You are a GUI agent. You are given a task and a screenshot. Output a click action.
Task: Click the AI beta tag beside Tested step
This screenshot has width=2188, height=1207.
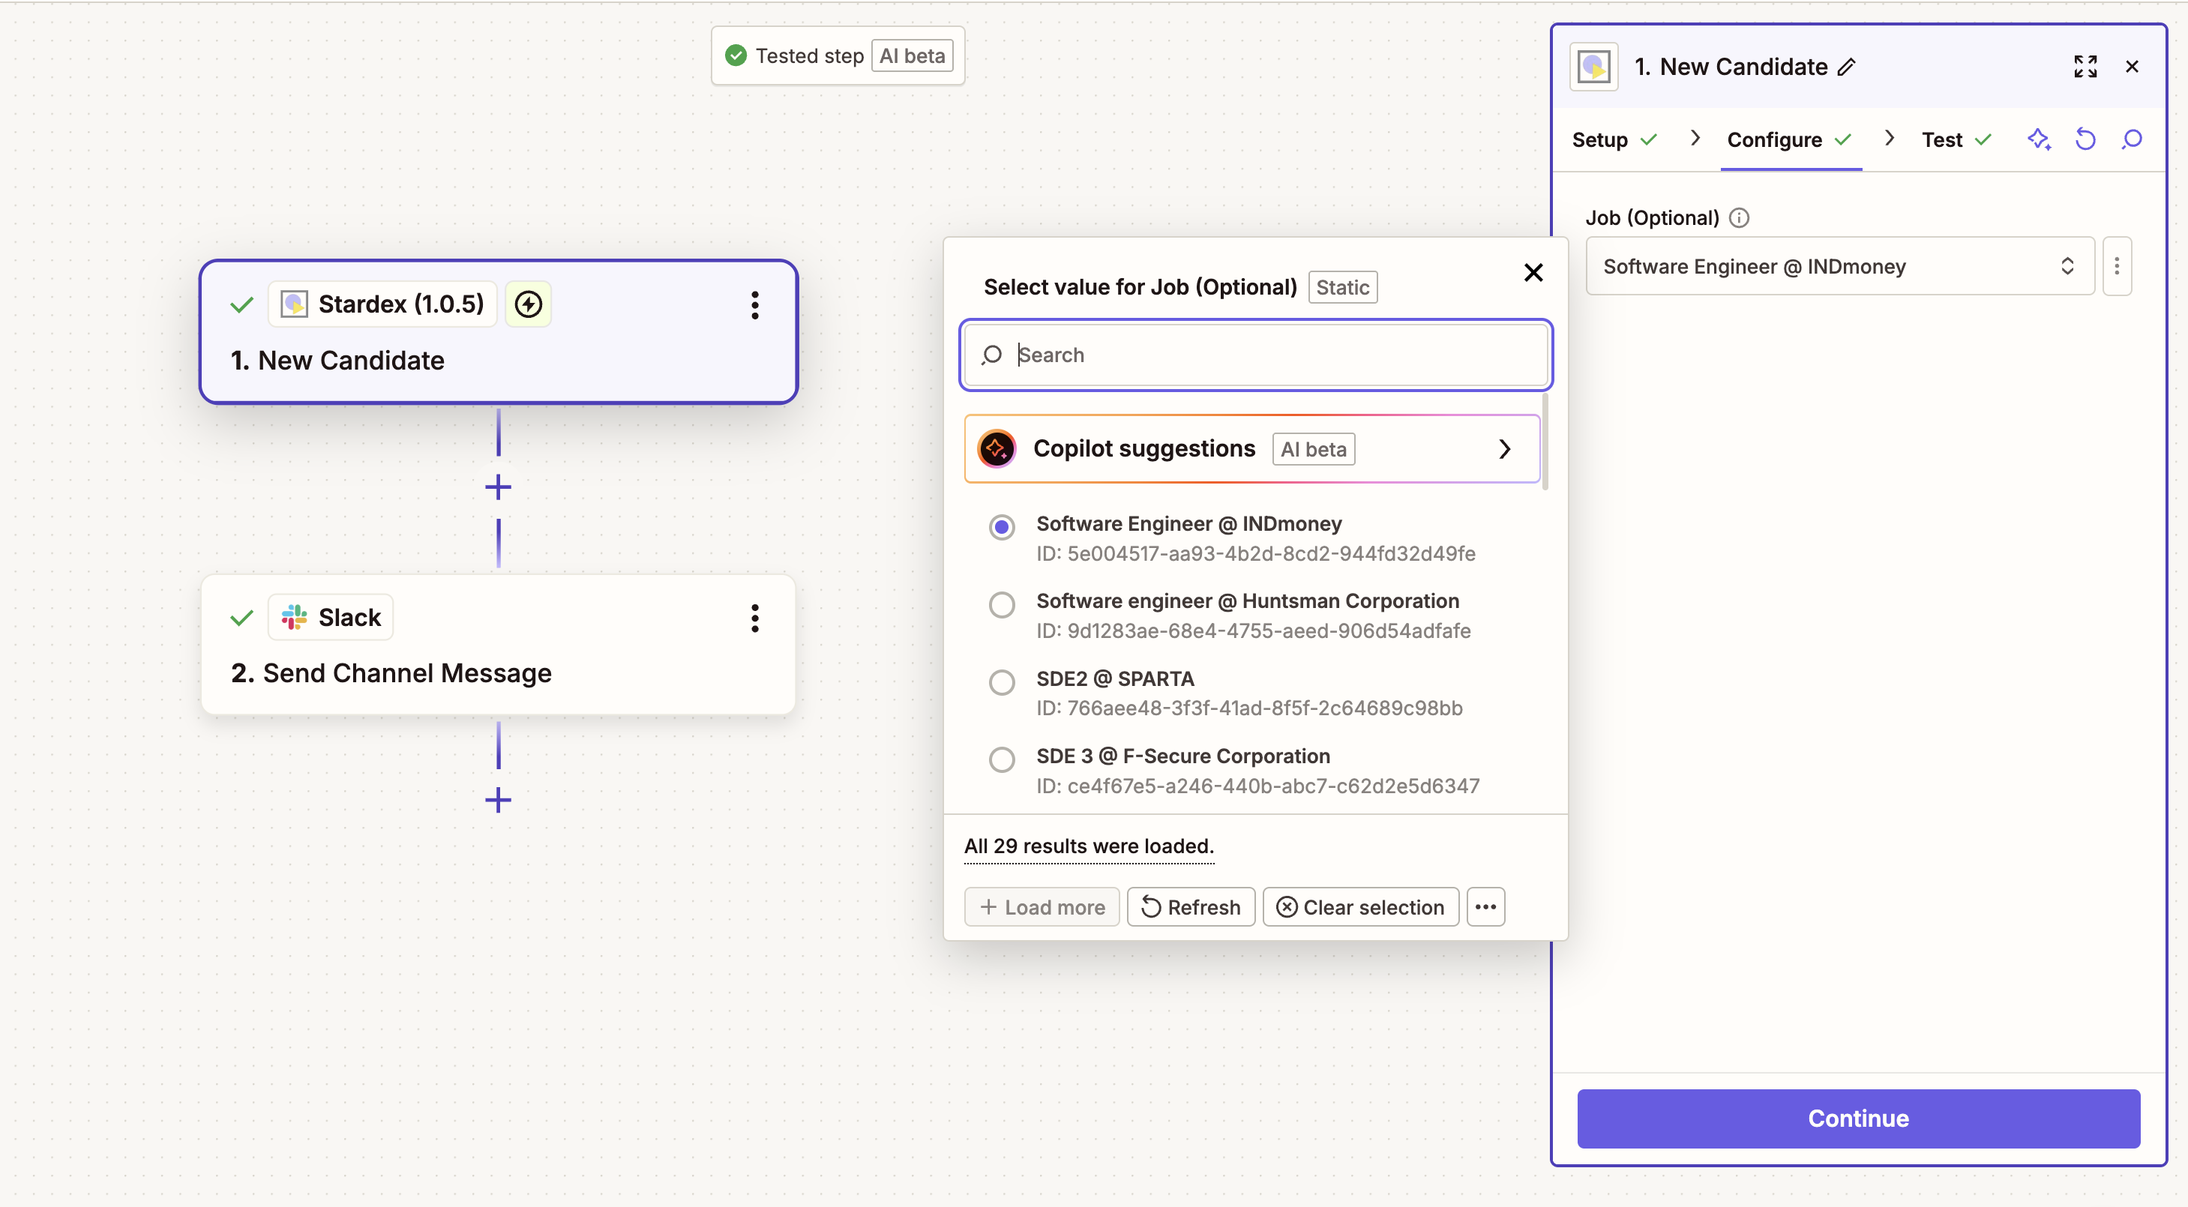[913, 56]
